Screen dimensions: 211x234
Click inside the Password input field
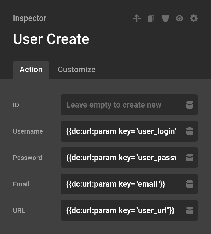(121, 158)
